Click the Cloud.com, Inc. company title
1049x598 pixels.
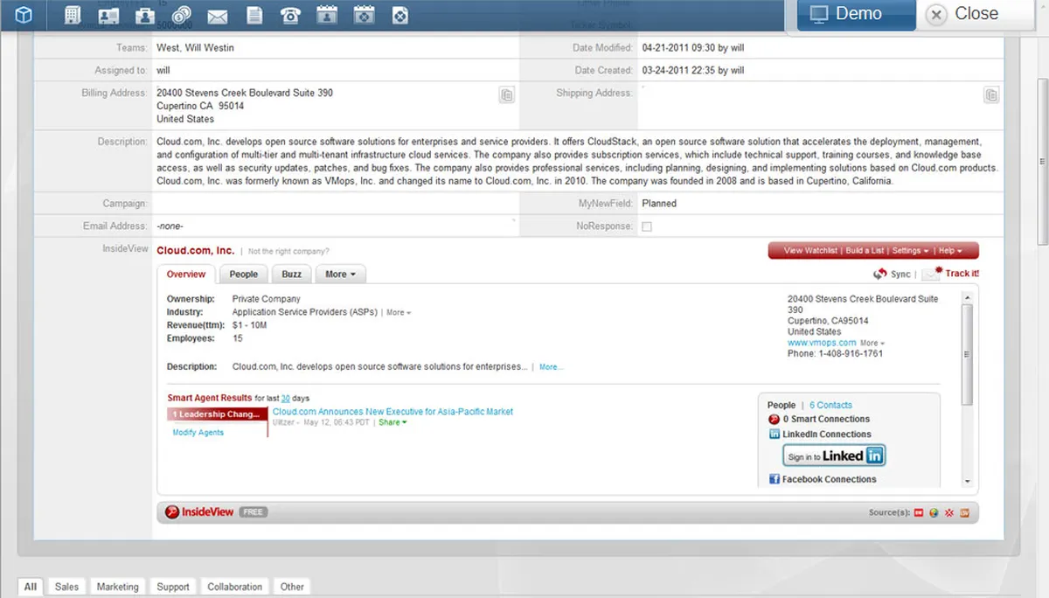click(196, 251)
